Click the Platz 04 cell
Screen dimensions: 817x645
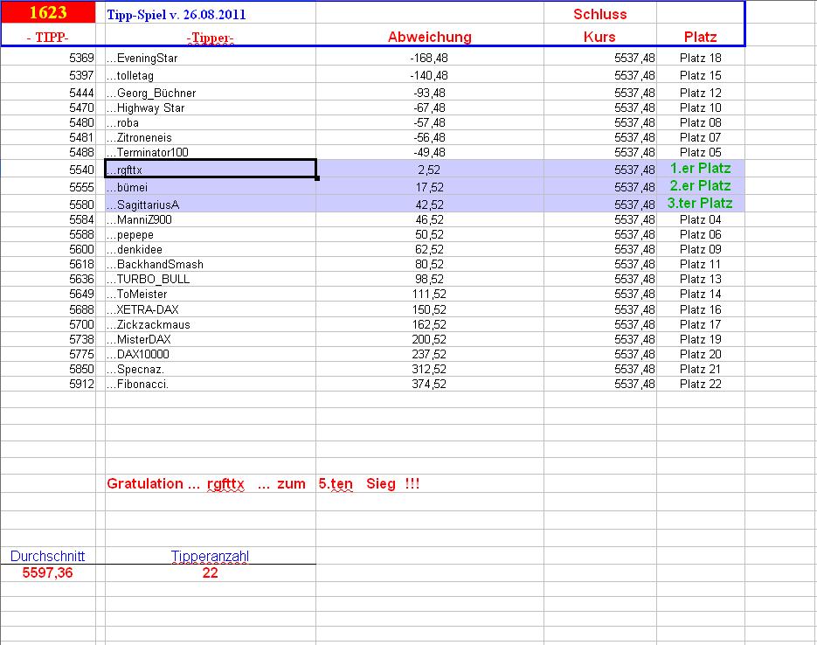click(x=700, y=219)
